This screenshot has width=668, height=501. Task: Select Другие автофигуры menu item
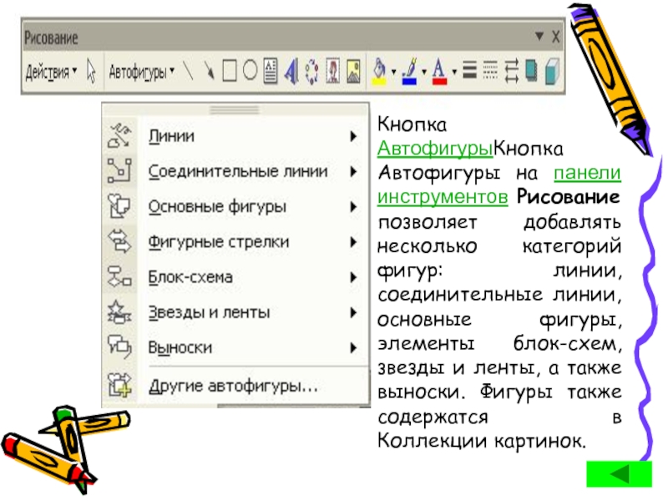pos(234,387)
